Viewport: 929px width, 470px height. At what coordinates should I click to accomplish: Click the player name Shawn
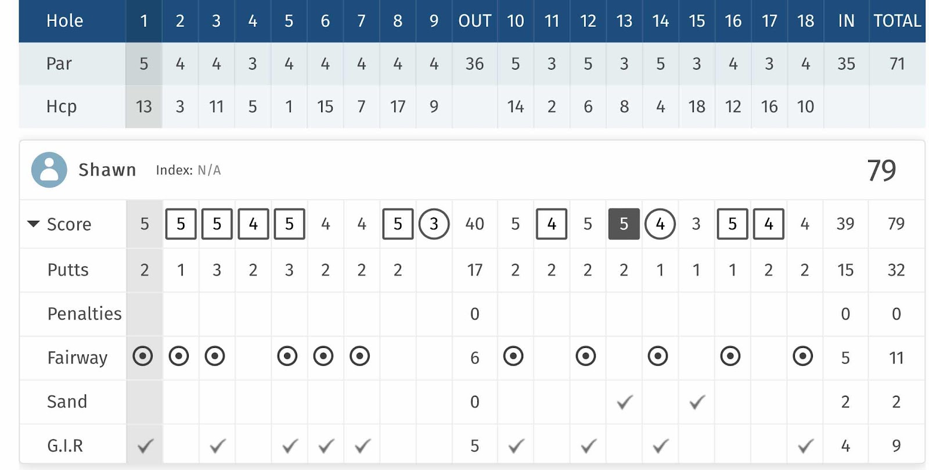pyautogui.click(x=107, y=170)
